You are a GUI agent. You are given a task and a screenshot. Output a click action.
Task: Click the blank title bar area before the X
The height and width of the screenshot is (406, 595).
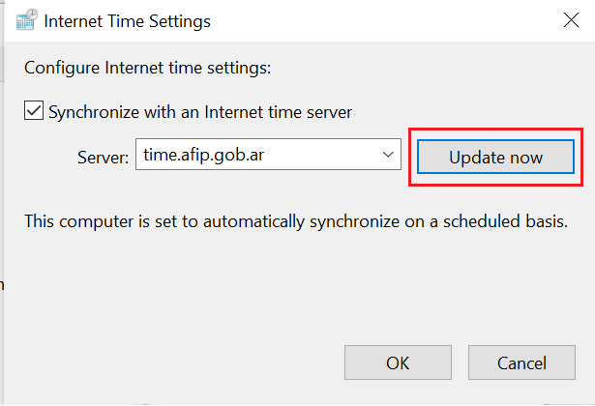[379, 21]
